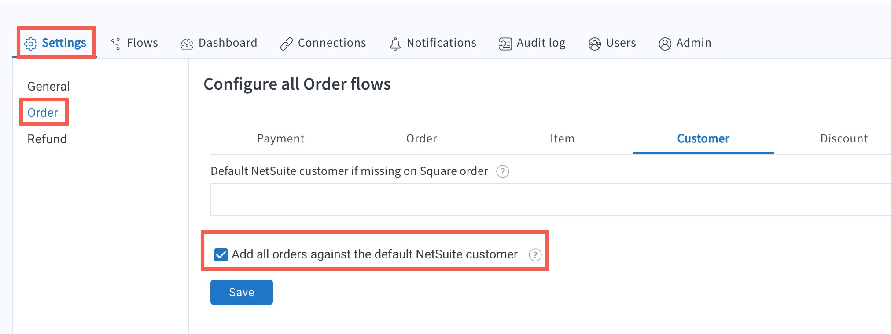Switch to the Payment tab
This screenshot has width=891, height=334.
point(281,138)
